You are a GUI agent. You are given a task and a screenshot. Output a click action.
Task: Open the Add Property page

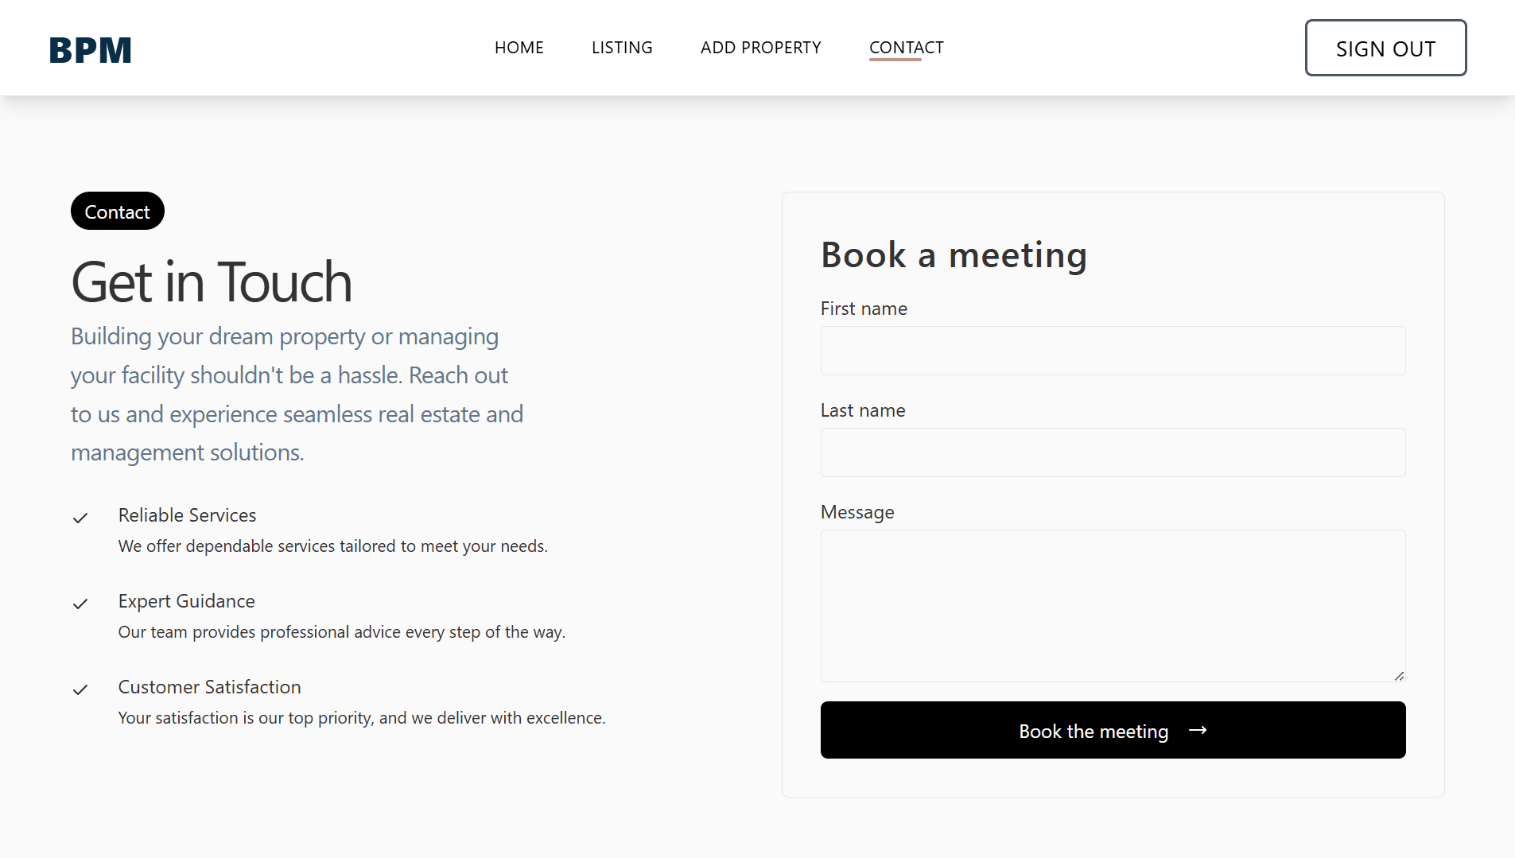pos(761,48)
